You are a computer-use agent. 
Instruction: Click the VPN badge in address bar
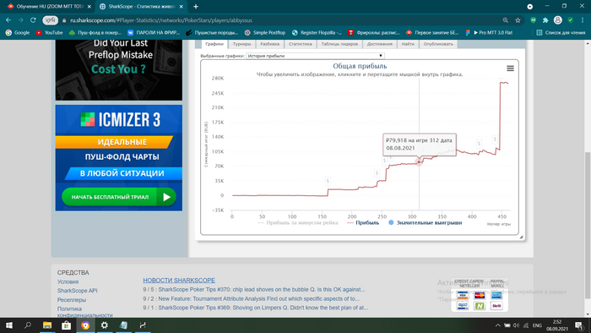pyautogui.click(x=50, y=20)
